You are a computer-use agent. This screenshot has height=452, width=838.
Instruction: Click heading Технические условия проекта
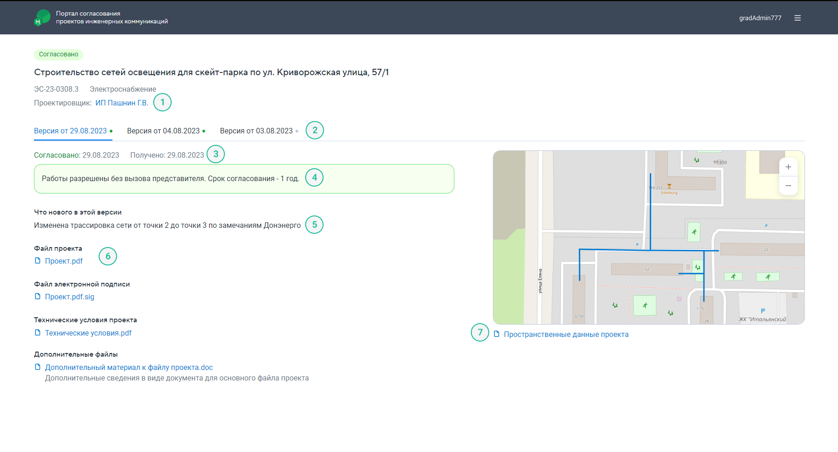point(85,320)
